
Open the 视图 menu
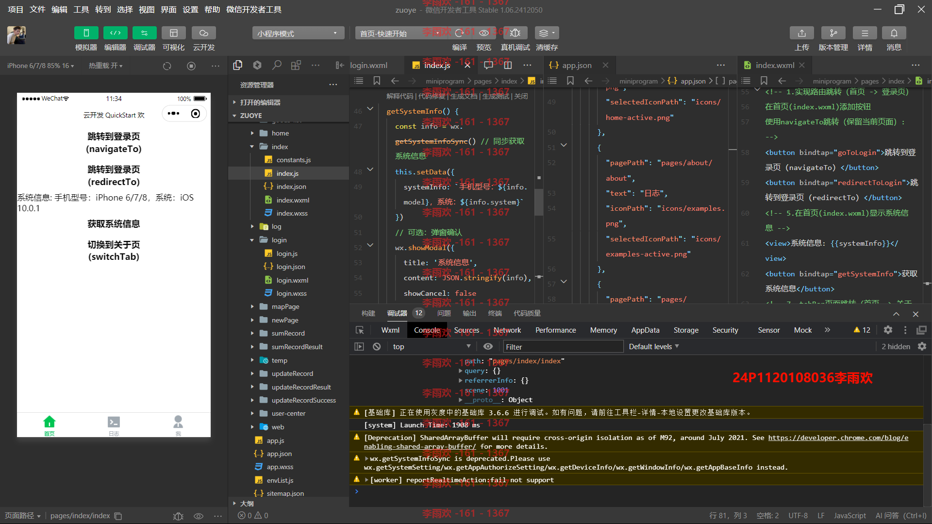147,10
